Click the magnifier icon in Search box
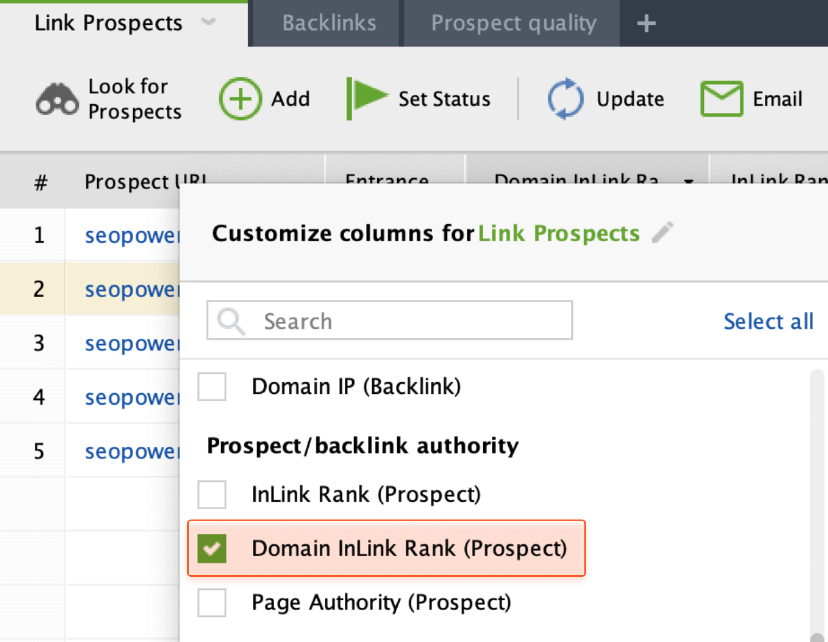Screen dimensions: 828x642 pyautogui.click(x=231, y=321)
